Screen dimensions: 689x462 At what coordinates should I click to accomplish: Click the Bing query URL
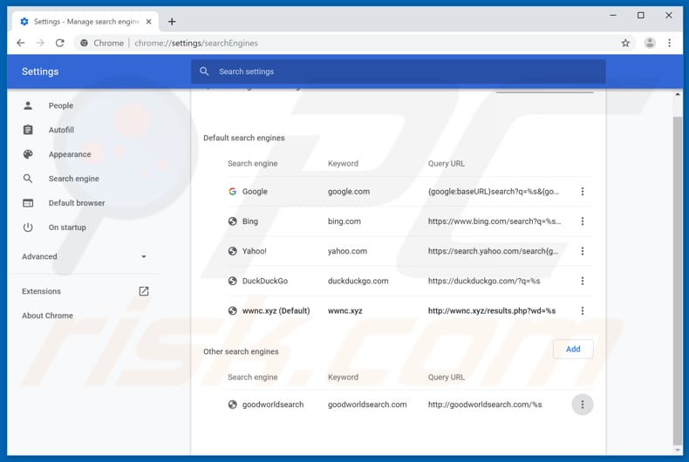pyautogui.click(x=495, y=221)
